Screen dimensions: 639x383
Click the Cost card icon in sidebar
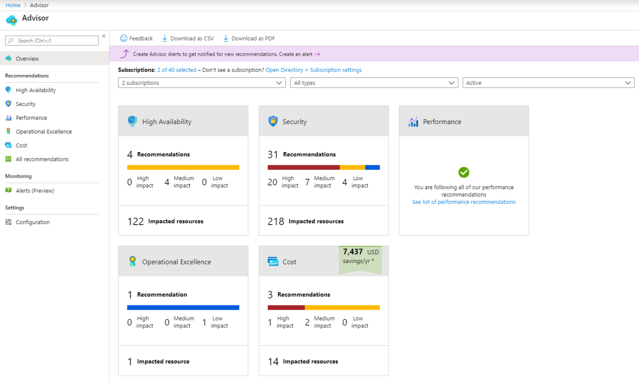[x=8, y=145]
